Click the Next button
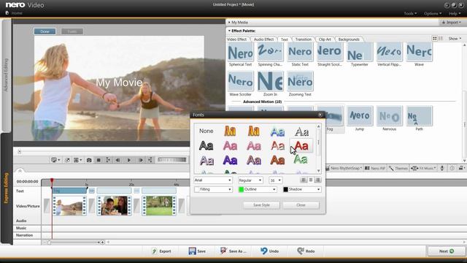467x263 pixels. click(x=446, y=251)
